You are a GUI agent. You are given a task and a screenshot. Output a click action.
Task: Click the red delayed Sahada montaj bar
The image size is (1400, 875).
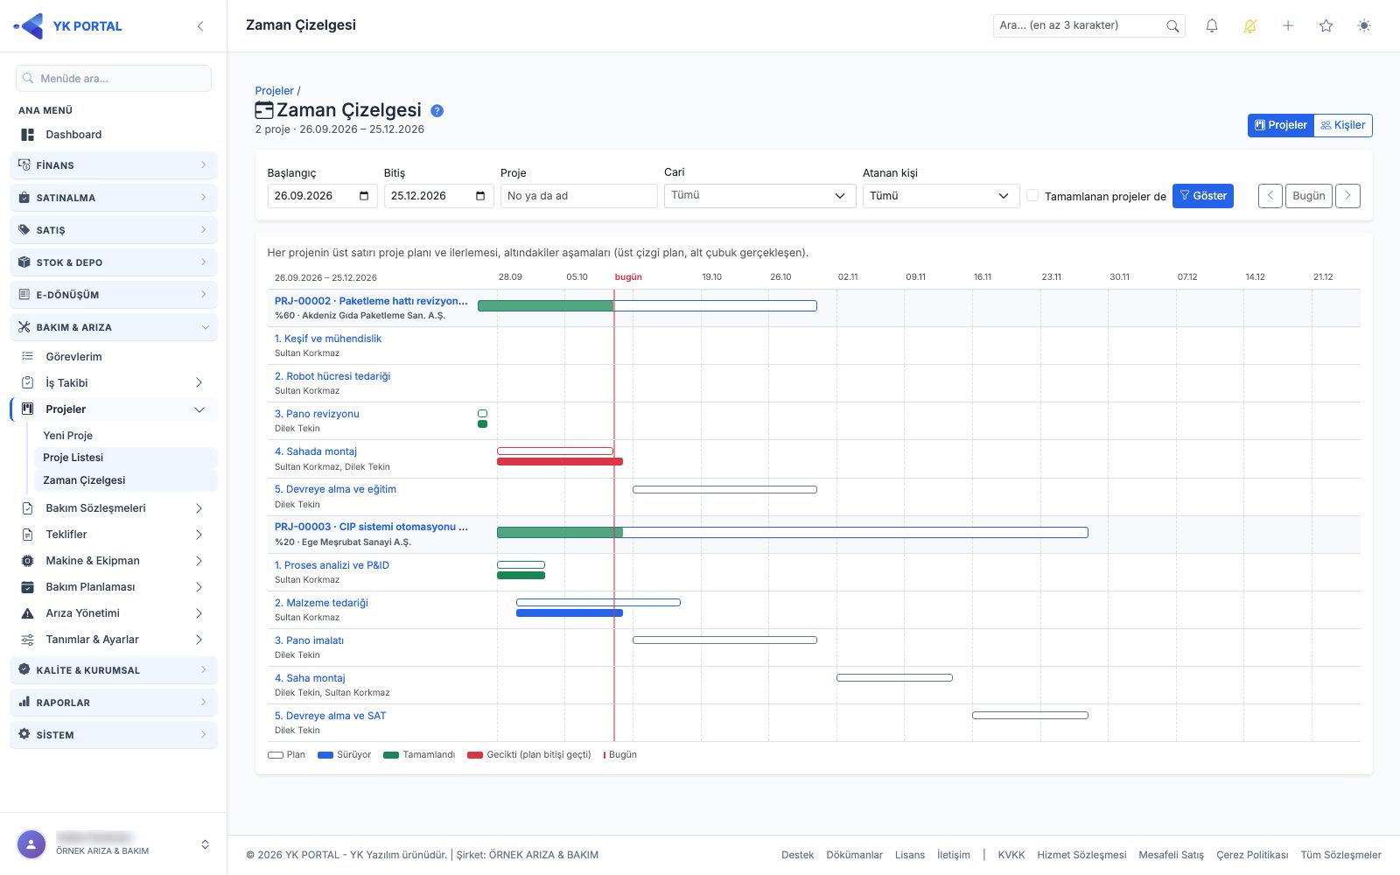point(560,461)
